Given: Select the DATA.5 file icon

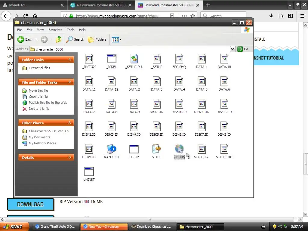Looking at the screenshot, I should (202, 81).
